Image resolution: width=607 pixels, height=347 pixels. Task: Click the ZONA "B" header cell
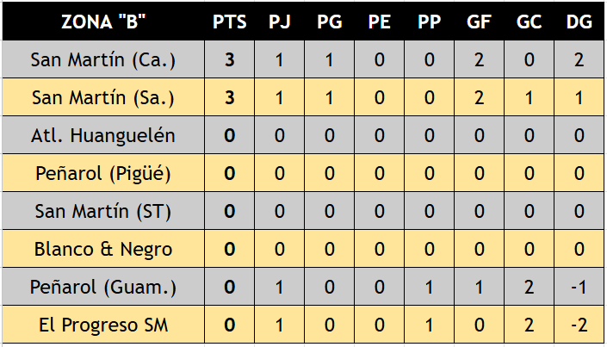102,22
